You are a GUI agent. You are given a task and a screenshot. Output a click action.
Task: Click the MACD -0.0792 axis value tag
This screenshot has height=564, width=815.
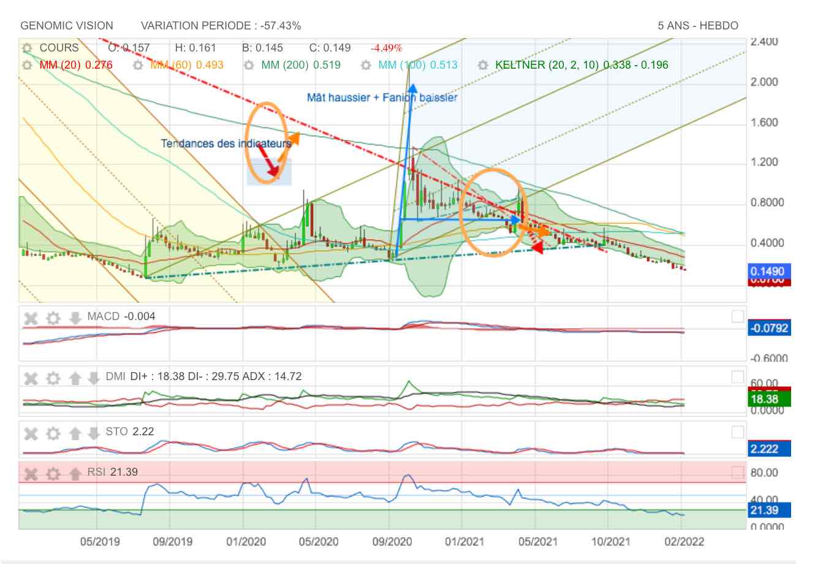pos(770,328)
